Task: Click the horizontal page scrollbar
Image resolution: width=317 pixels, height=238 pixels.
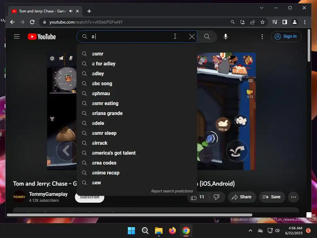Action: (129, 215)
